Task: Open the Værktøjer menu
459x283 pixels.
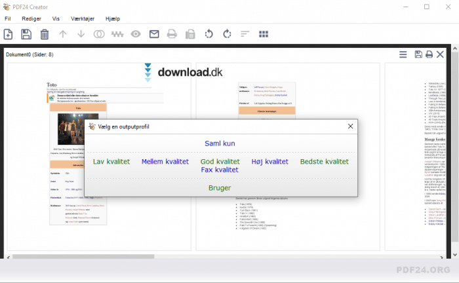Action: point(83,19)
